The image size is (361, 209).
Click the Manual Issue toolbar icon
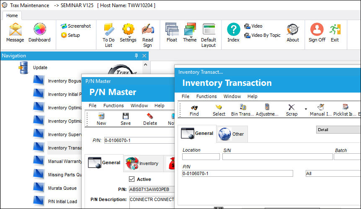(321, 110)
